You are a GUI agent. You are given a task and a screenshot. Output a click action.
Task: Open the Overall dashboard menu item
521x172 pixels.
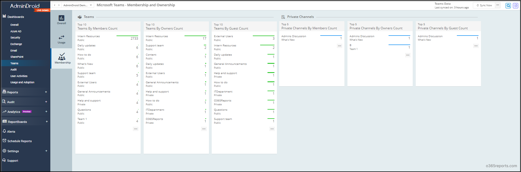(x=14, y=25)
